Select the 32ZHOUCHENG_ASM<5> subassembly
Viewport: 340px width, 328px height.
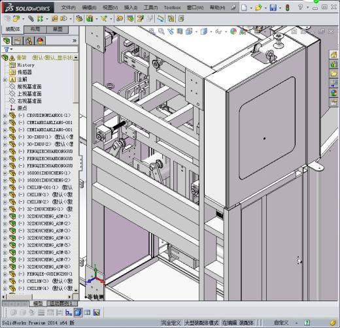48,245
